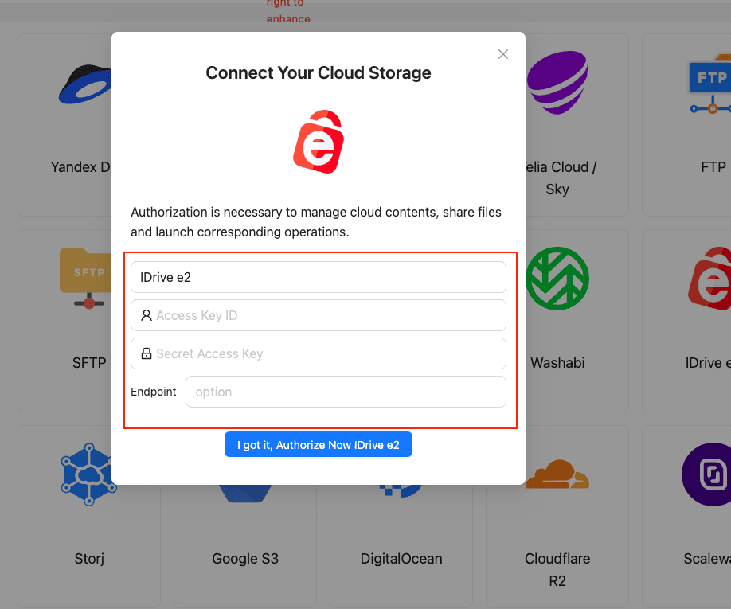
Task: Dismiss the Connect Your Cloud Storage dialog
Action: tap(502, 54)
